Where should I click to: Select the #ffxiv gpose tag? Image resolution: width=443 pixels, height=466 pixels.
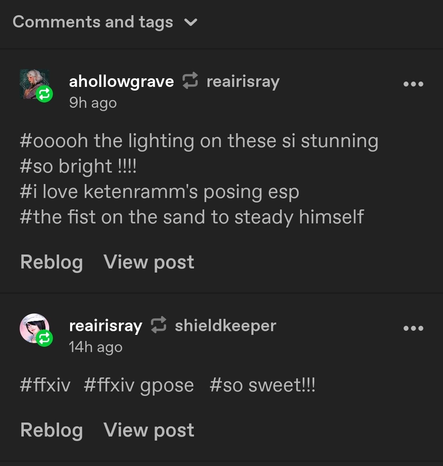(139, 386)
